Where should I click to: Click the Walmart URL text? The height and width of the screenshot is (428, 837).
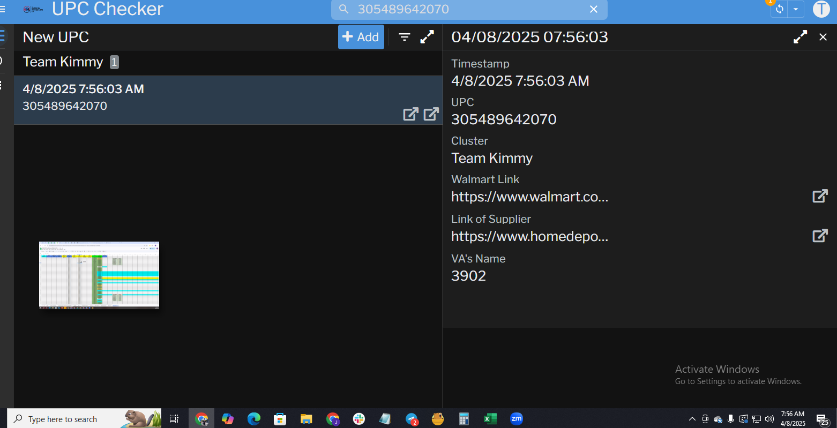[529, 197]
